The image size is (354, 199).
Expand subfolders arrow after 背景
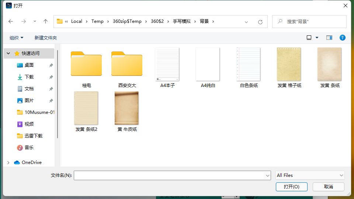pos(213,22)
